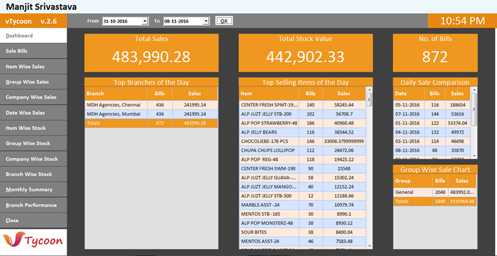Click the Close sidebar button
Screen dimensions: 497x256
(33, 220)
